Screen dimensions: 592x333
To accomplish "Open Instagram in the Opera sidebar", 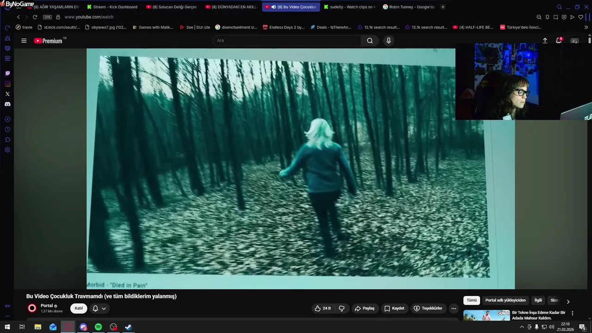I will pos(7,84).
